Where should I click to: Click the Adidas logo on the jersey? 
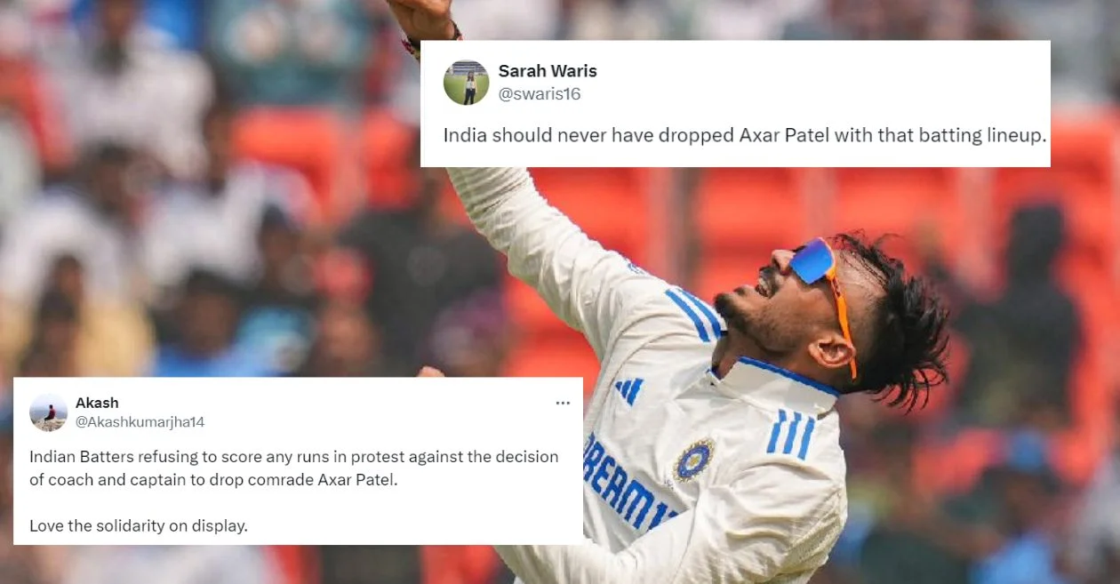[x=629, y=390]
